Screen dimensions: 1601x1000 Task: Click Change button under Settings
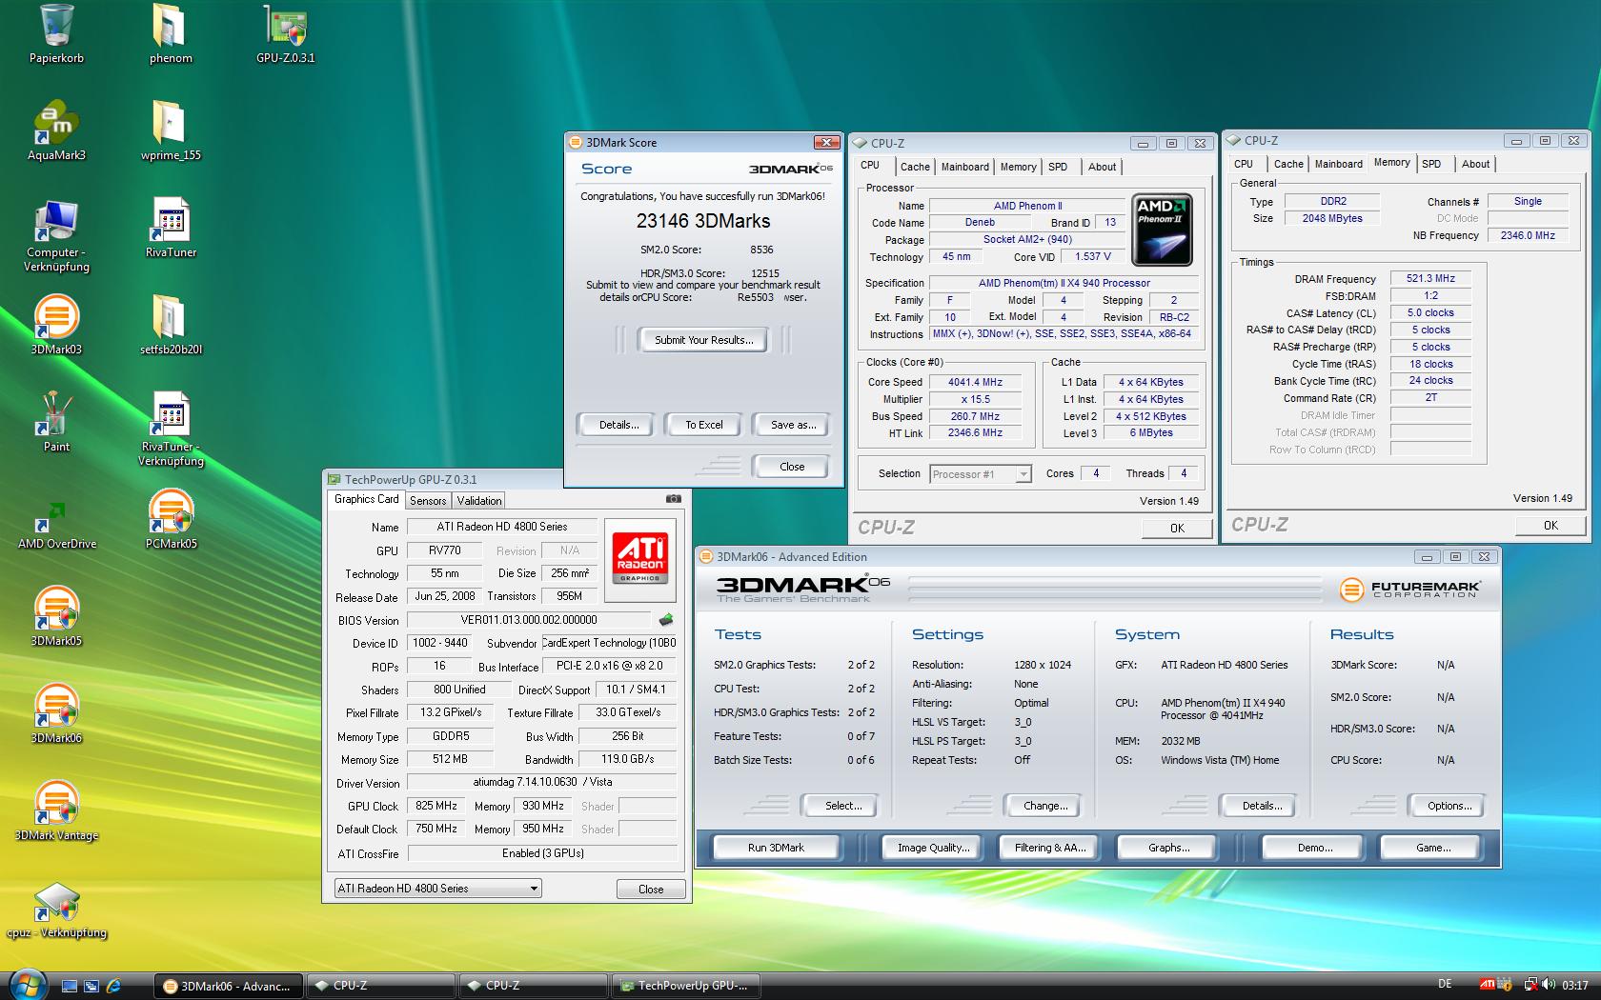pyautogui.click(x=1044, y=806)
